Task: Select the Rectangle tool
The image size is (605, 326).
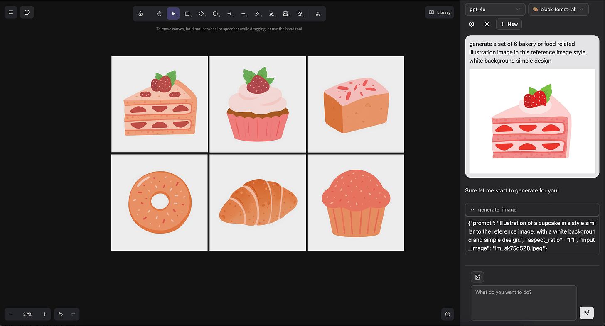Action: 187,13
